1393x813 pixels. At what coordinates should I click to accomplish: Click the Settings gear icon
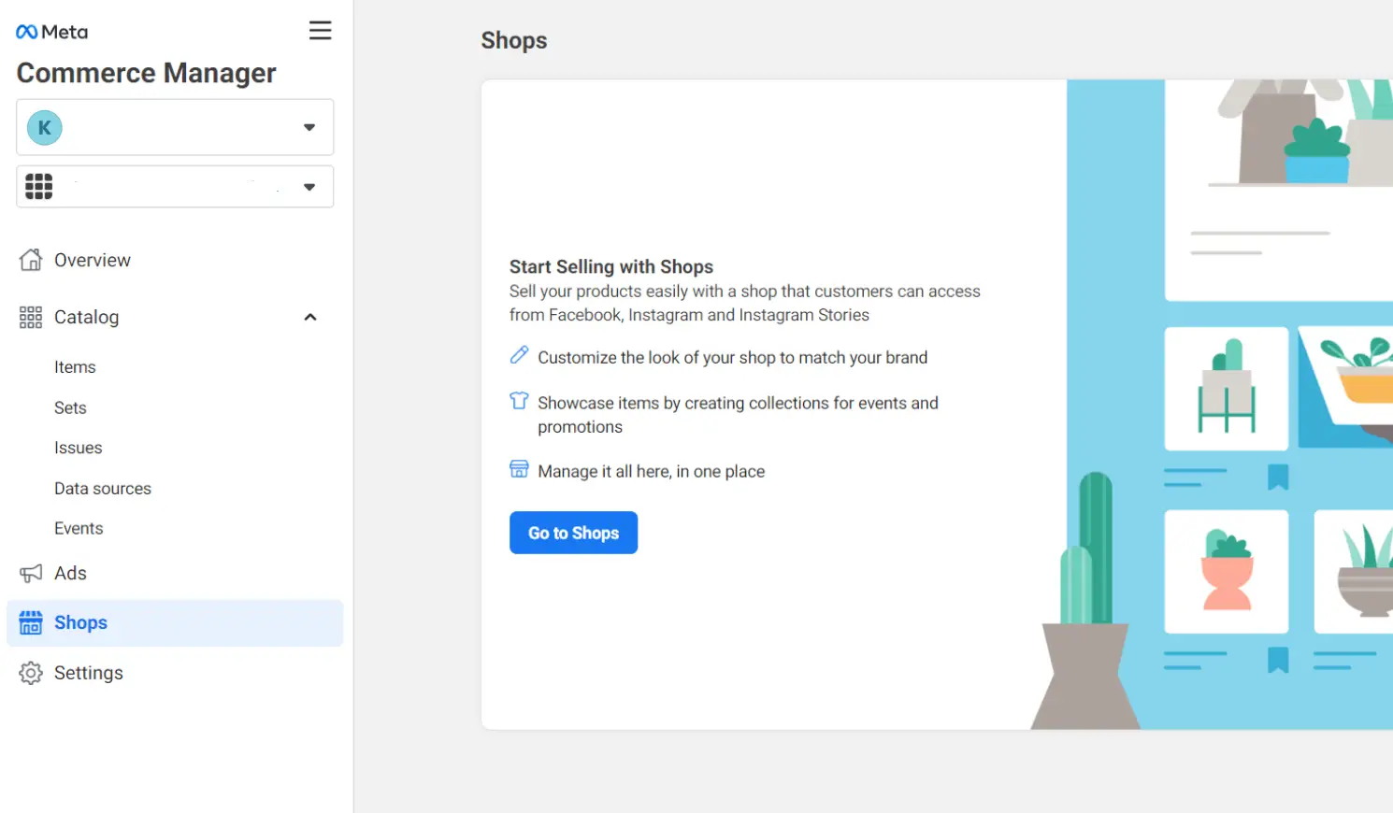[31, 674]
